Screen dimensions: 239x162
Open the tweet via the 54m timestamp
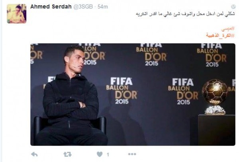(x=103, y=7)
